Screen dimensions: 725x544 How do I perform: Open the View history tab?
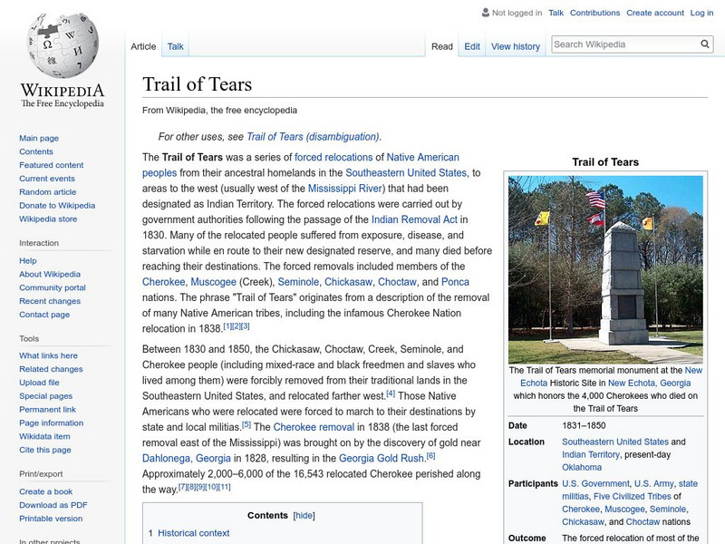tap(516, 46)
